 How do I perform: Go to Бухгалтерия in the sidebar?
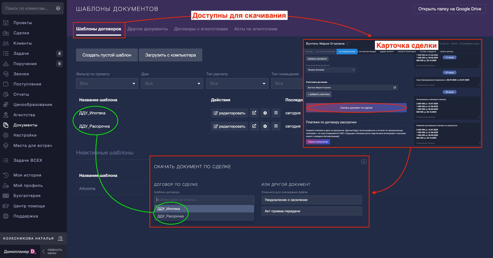coord(27,196)
